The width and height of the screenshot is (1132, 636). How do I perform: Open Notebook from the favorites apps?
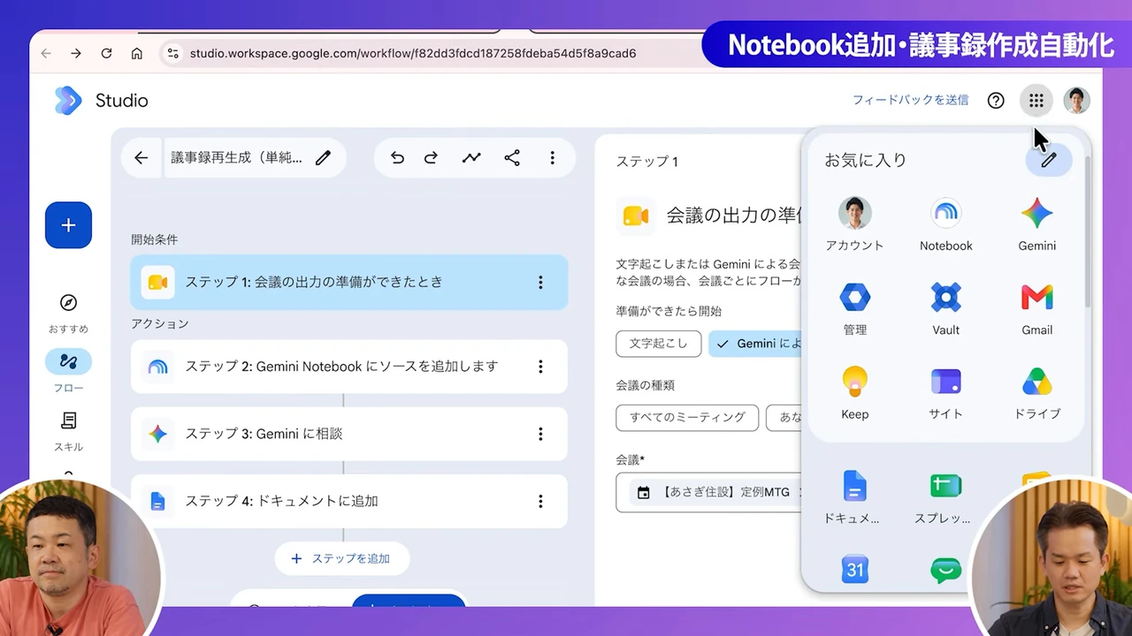(945, 224)
